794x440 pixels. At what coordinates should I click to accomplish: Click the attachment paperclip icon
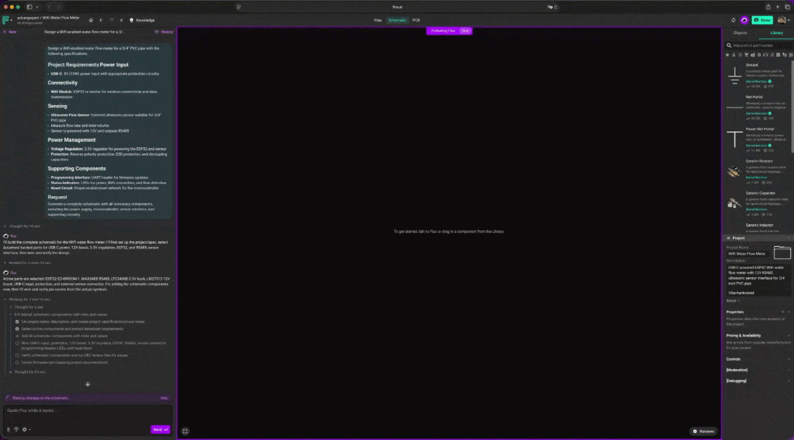[9, 430]
